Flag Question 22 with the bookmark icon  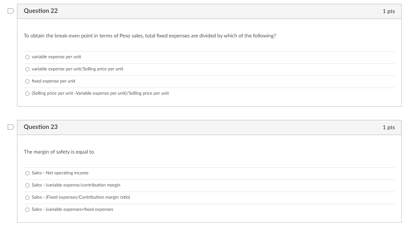tap(11, 11)
